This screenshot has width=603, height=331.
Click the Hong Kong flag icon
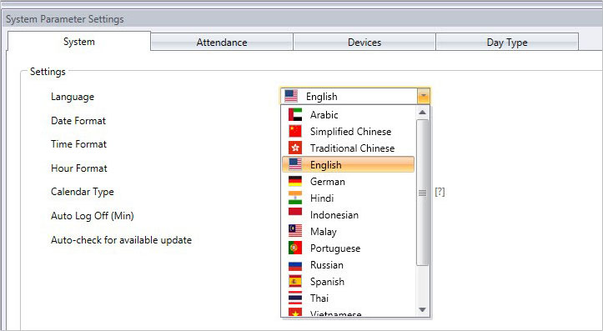pos(295,148)
